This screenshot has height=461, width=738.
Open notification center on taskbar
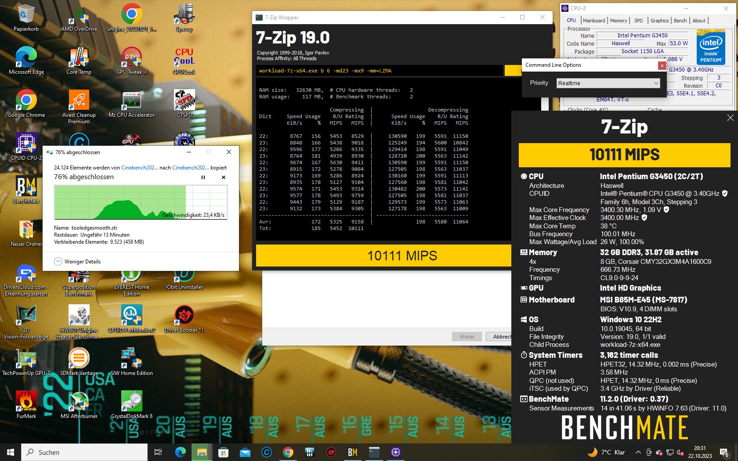tap(724, 452)
